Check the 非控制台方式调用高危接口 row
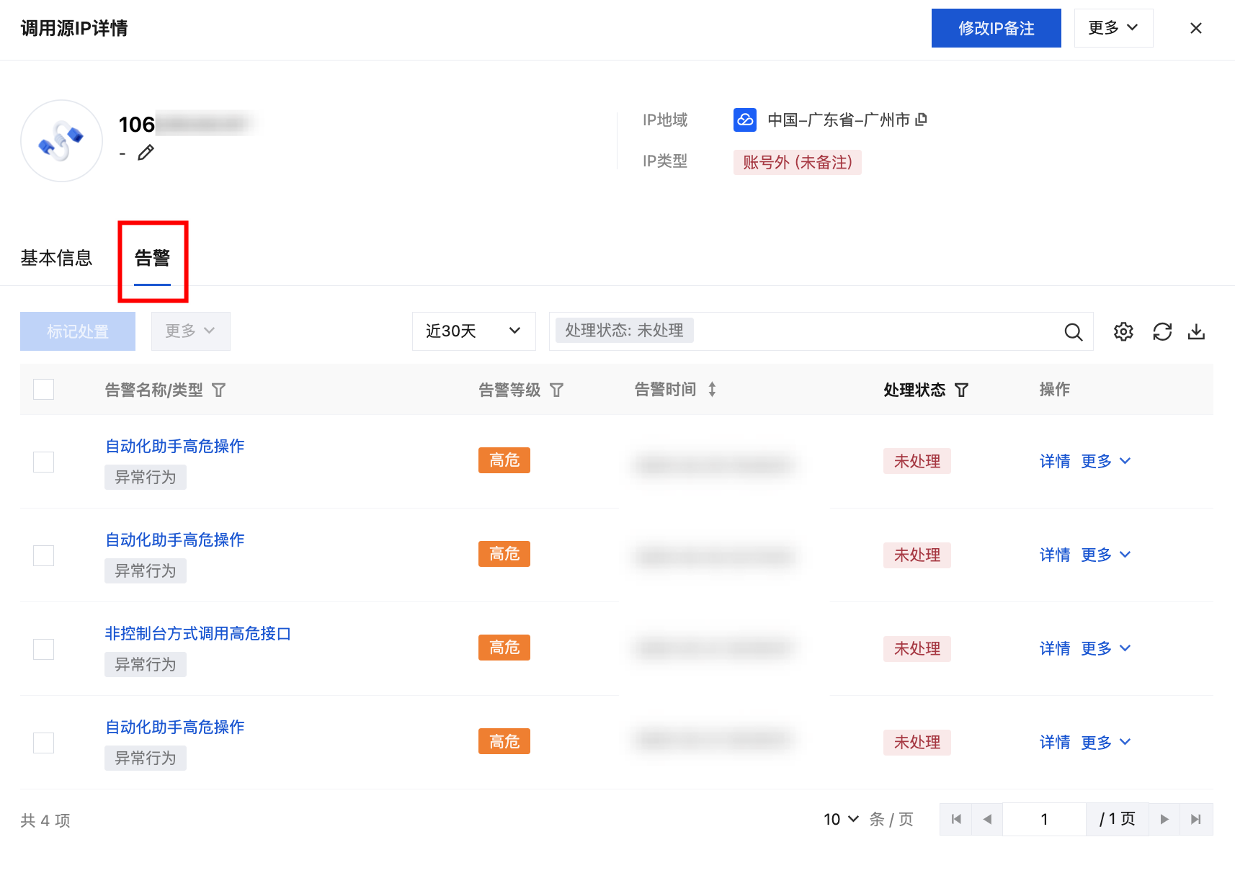 pos(44,649)
